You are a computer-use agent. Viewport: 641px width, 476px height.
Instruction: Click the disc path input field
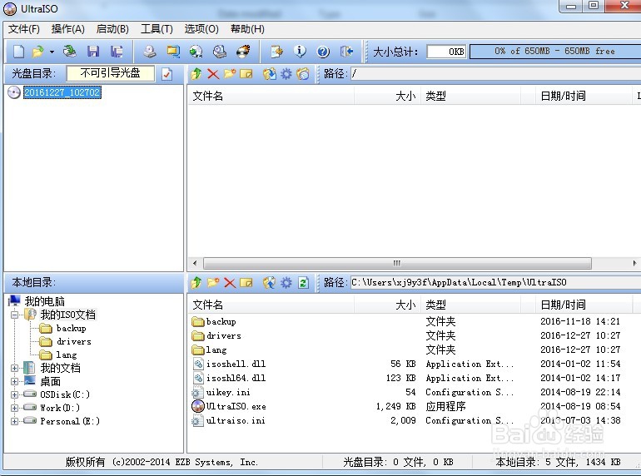click(x=496, y=74)
